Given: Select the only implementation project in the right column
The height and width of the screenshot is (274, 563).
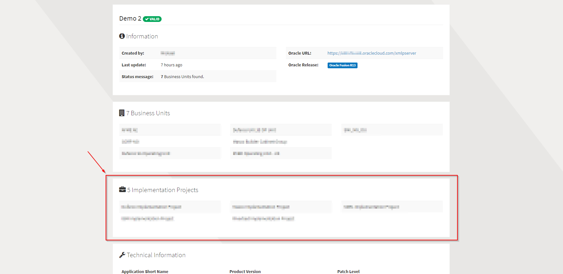Looking at the screenshot, I should (371, 207).
